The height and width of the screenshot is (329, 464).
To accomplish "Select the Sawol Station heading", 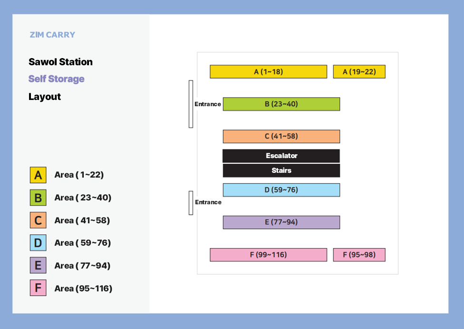I will (x=60, y=62).
